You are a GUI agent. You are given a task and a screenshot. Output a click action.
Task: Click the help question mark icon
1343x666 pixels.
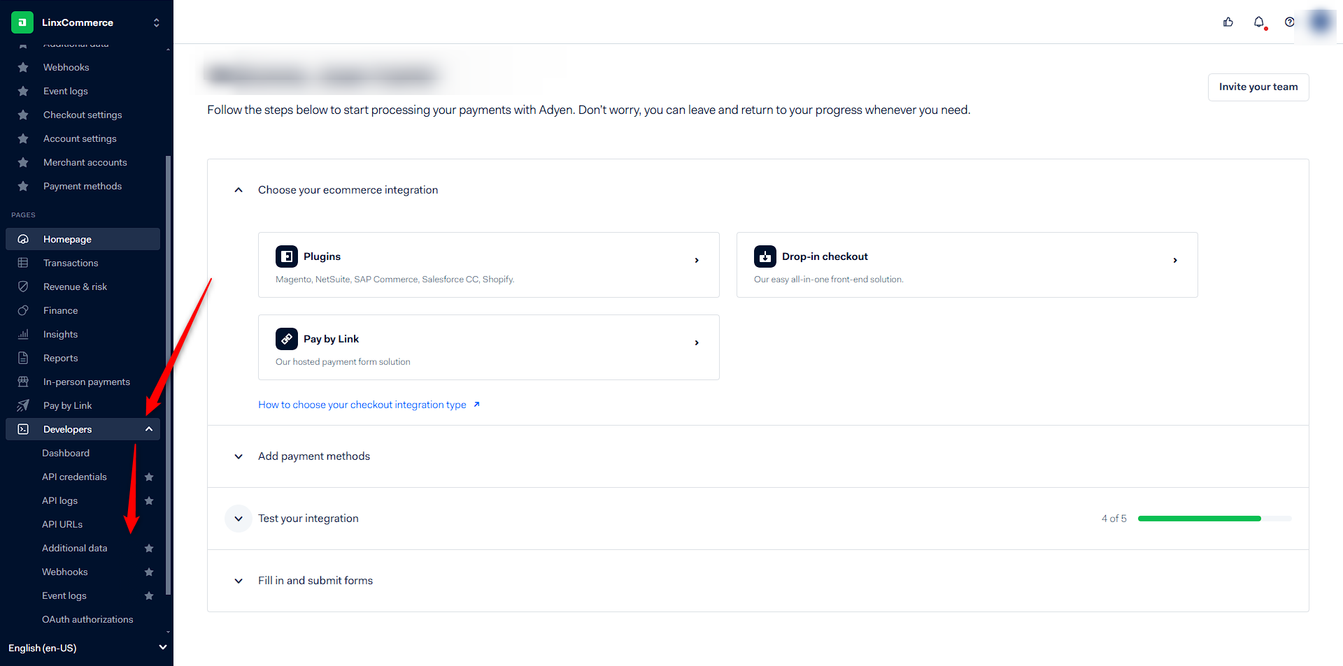click(x=1289, y=22)
